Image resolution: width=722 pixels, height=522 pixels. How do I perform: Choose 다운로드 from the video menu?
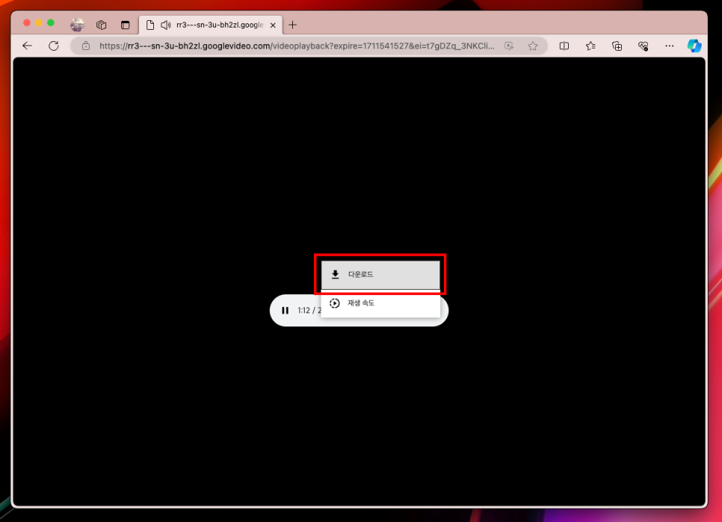(x=380, y=275)
